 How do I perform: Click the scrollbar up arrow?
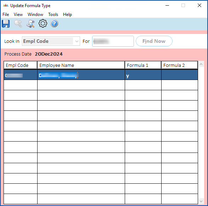point(201,64)
